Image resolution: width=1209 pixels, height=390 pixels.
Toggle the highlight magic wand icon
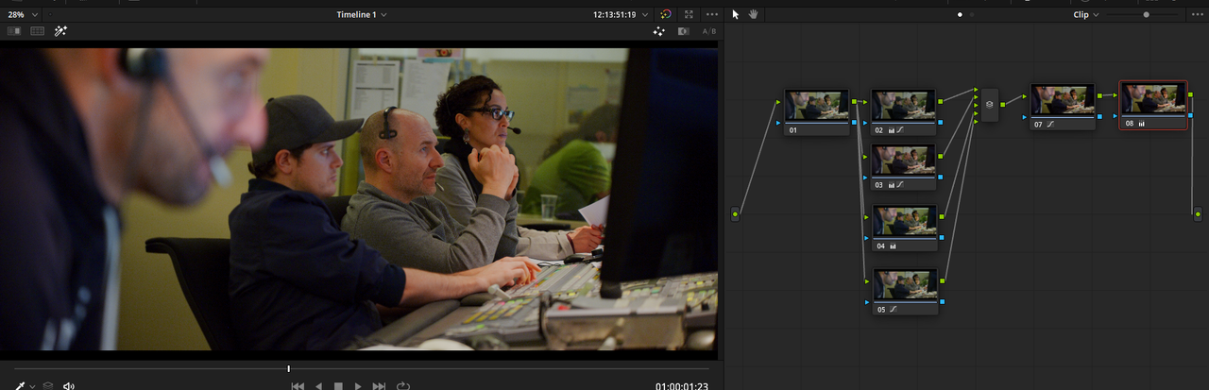point(60,31)
